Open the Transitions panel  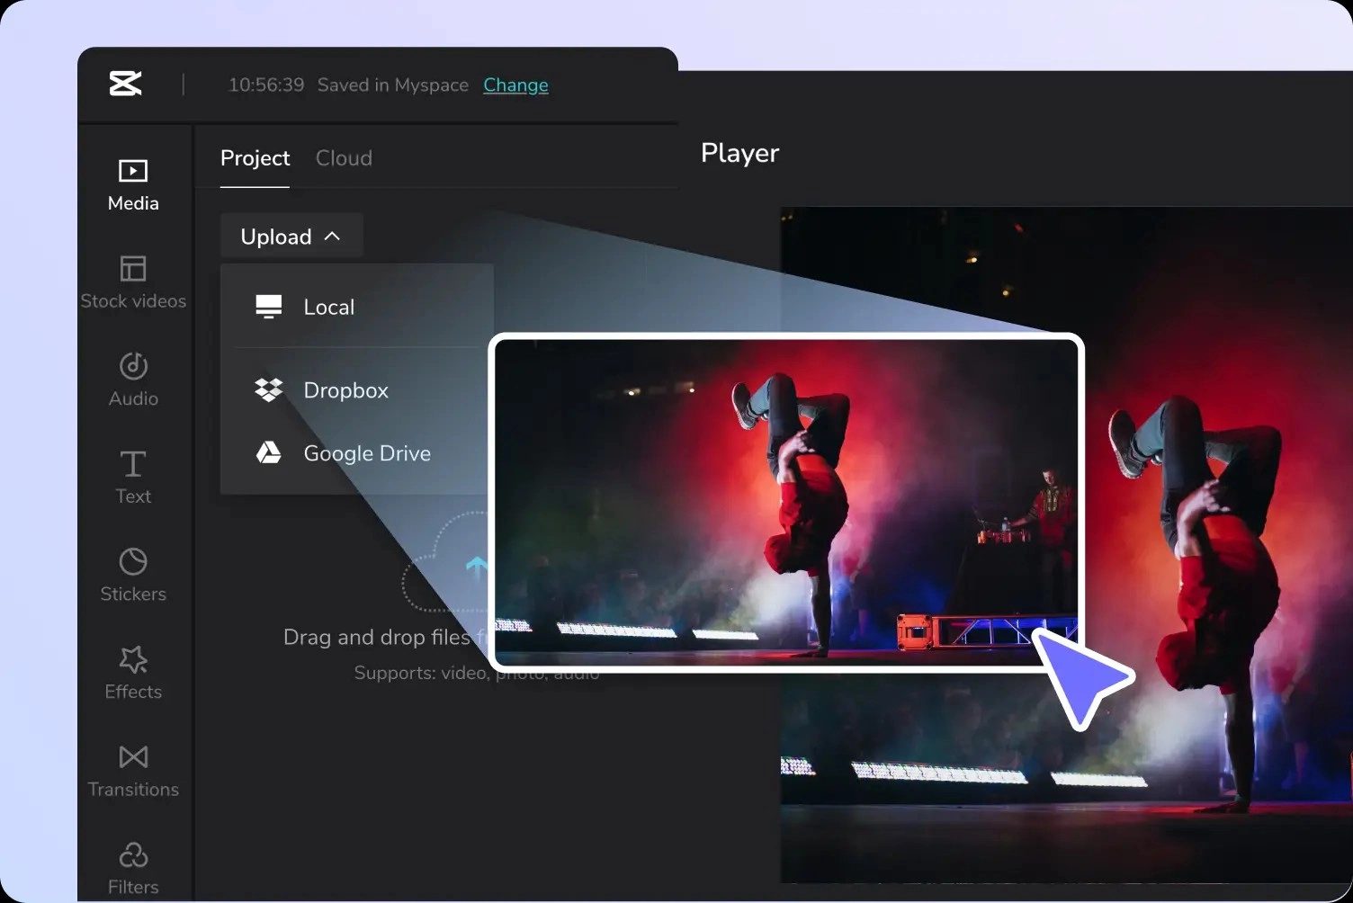(x=133, y=771)
